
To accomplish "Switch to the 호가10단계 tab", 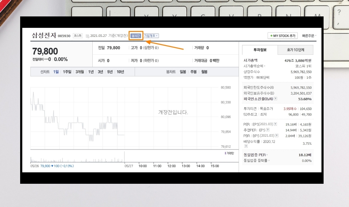I will (x=295, y=50).
